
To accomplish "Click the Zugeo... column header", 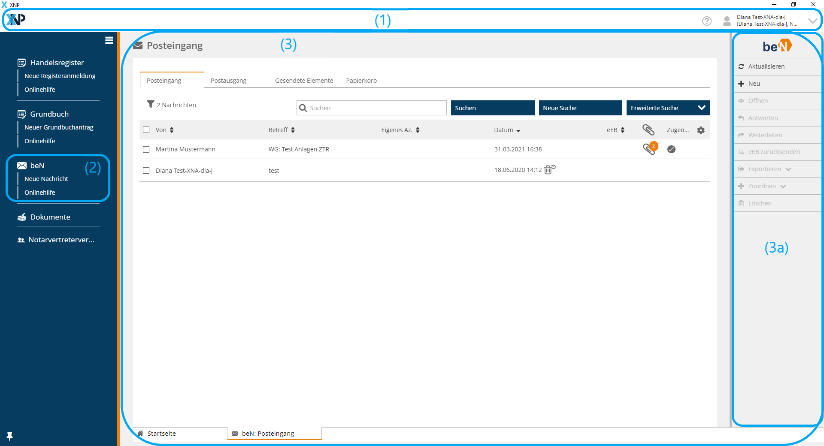I will tap(678, 130).
